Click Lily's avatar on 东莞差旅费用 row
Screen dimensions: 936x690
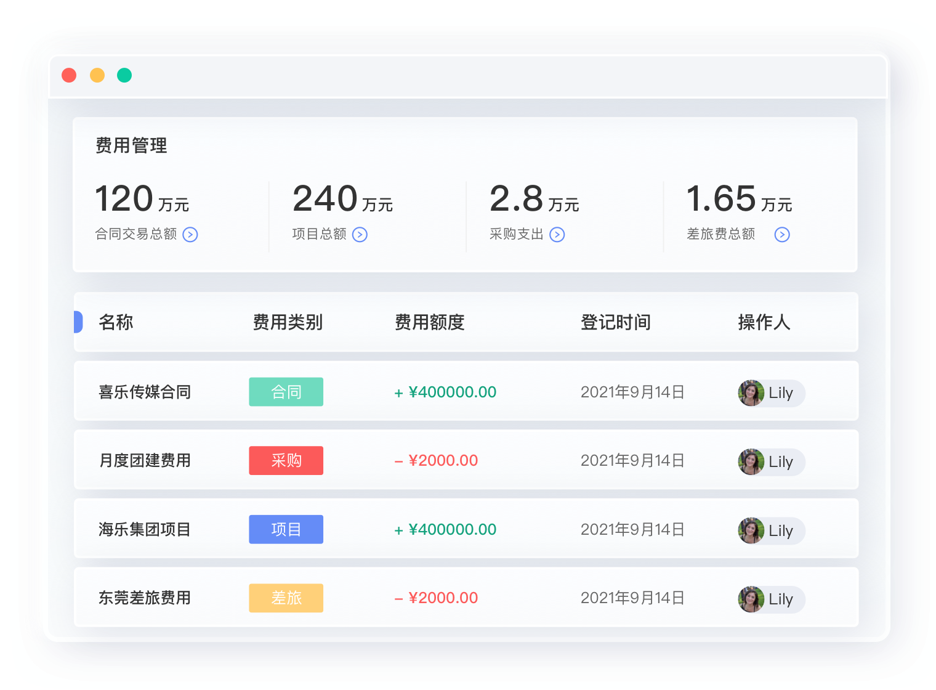click(751, 599)
